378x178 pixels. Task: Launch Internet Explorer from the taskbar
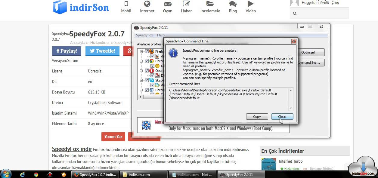22,174
